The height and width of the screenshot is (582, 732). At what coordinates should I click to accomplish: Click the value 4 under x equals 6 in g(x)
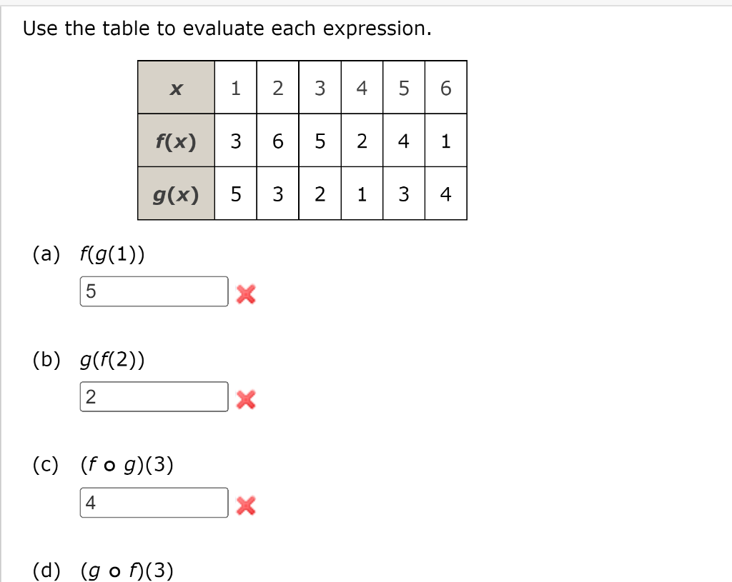tap(445, 194)
